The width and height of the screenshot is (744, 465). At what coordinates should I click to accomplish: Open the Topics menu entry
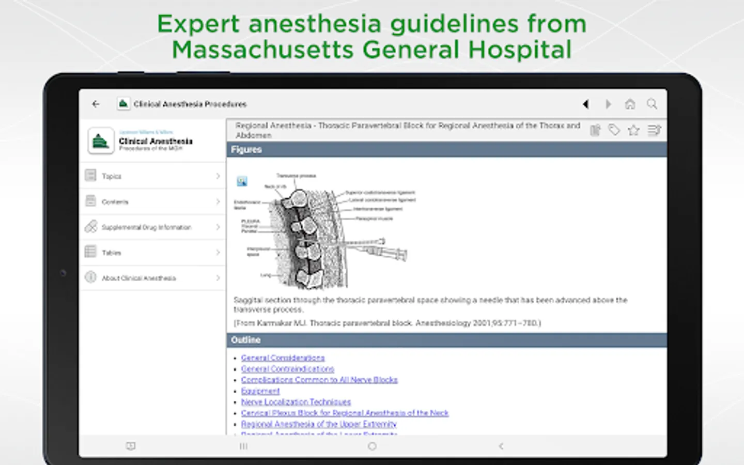point(153,176)
